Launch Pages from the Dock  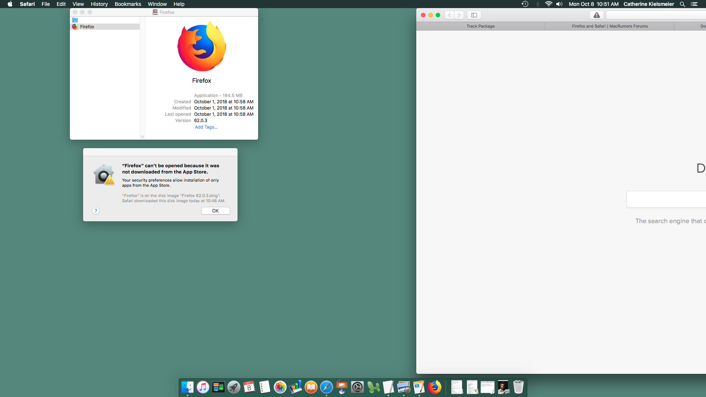(419, 387)
